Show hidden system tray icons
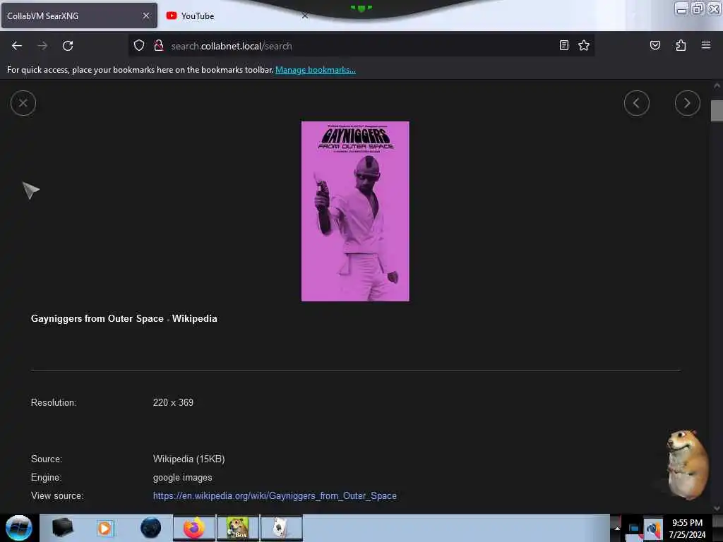 pos(617,529)
